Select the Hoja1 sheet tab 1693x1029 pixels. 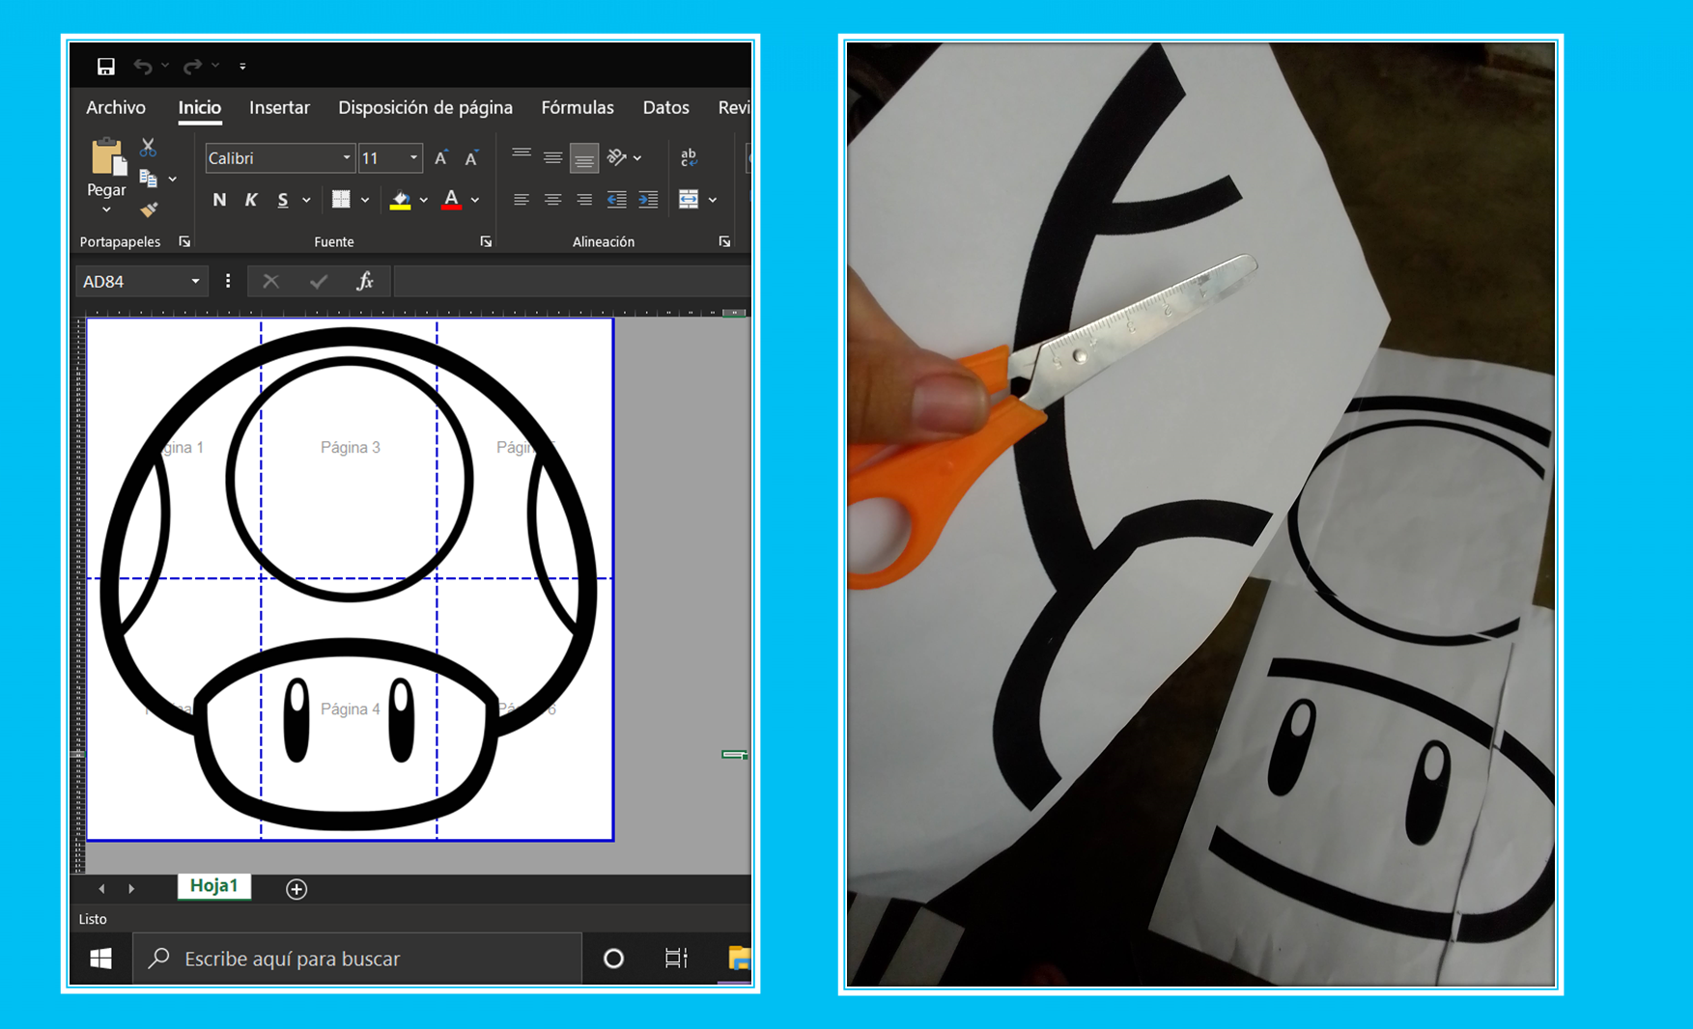click(213, 886)
